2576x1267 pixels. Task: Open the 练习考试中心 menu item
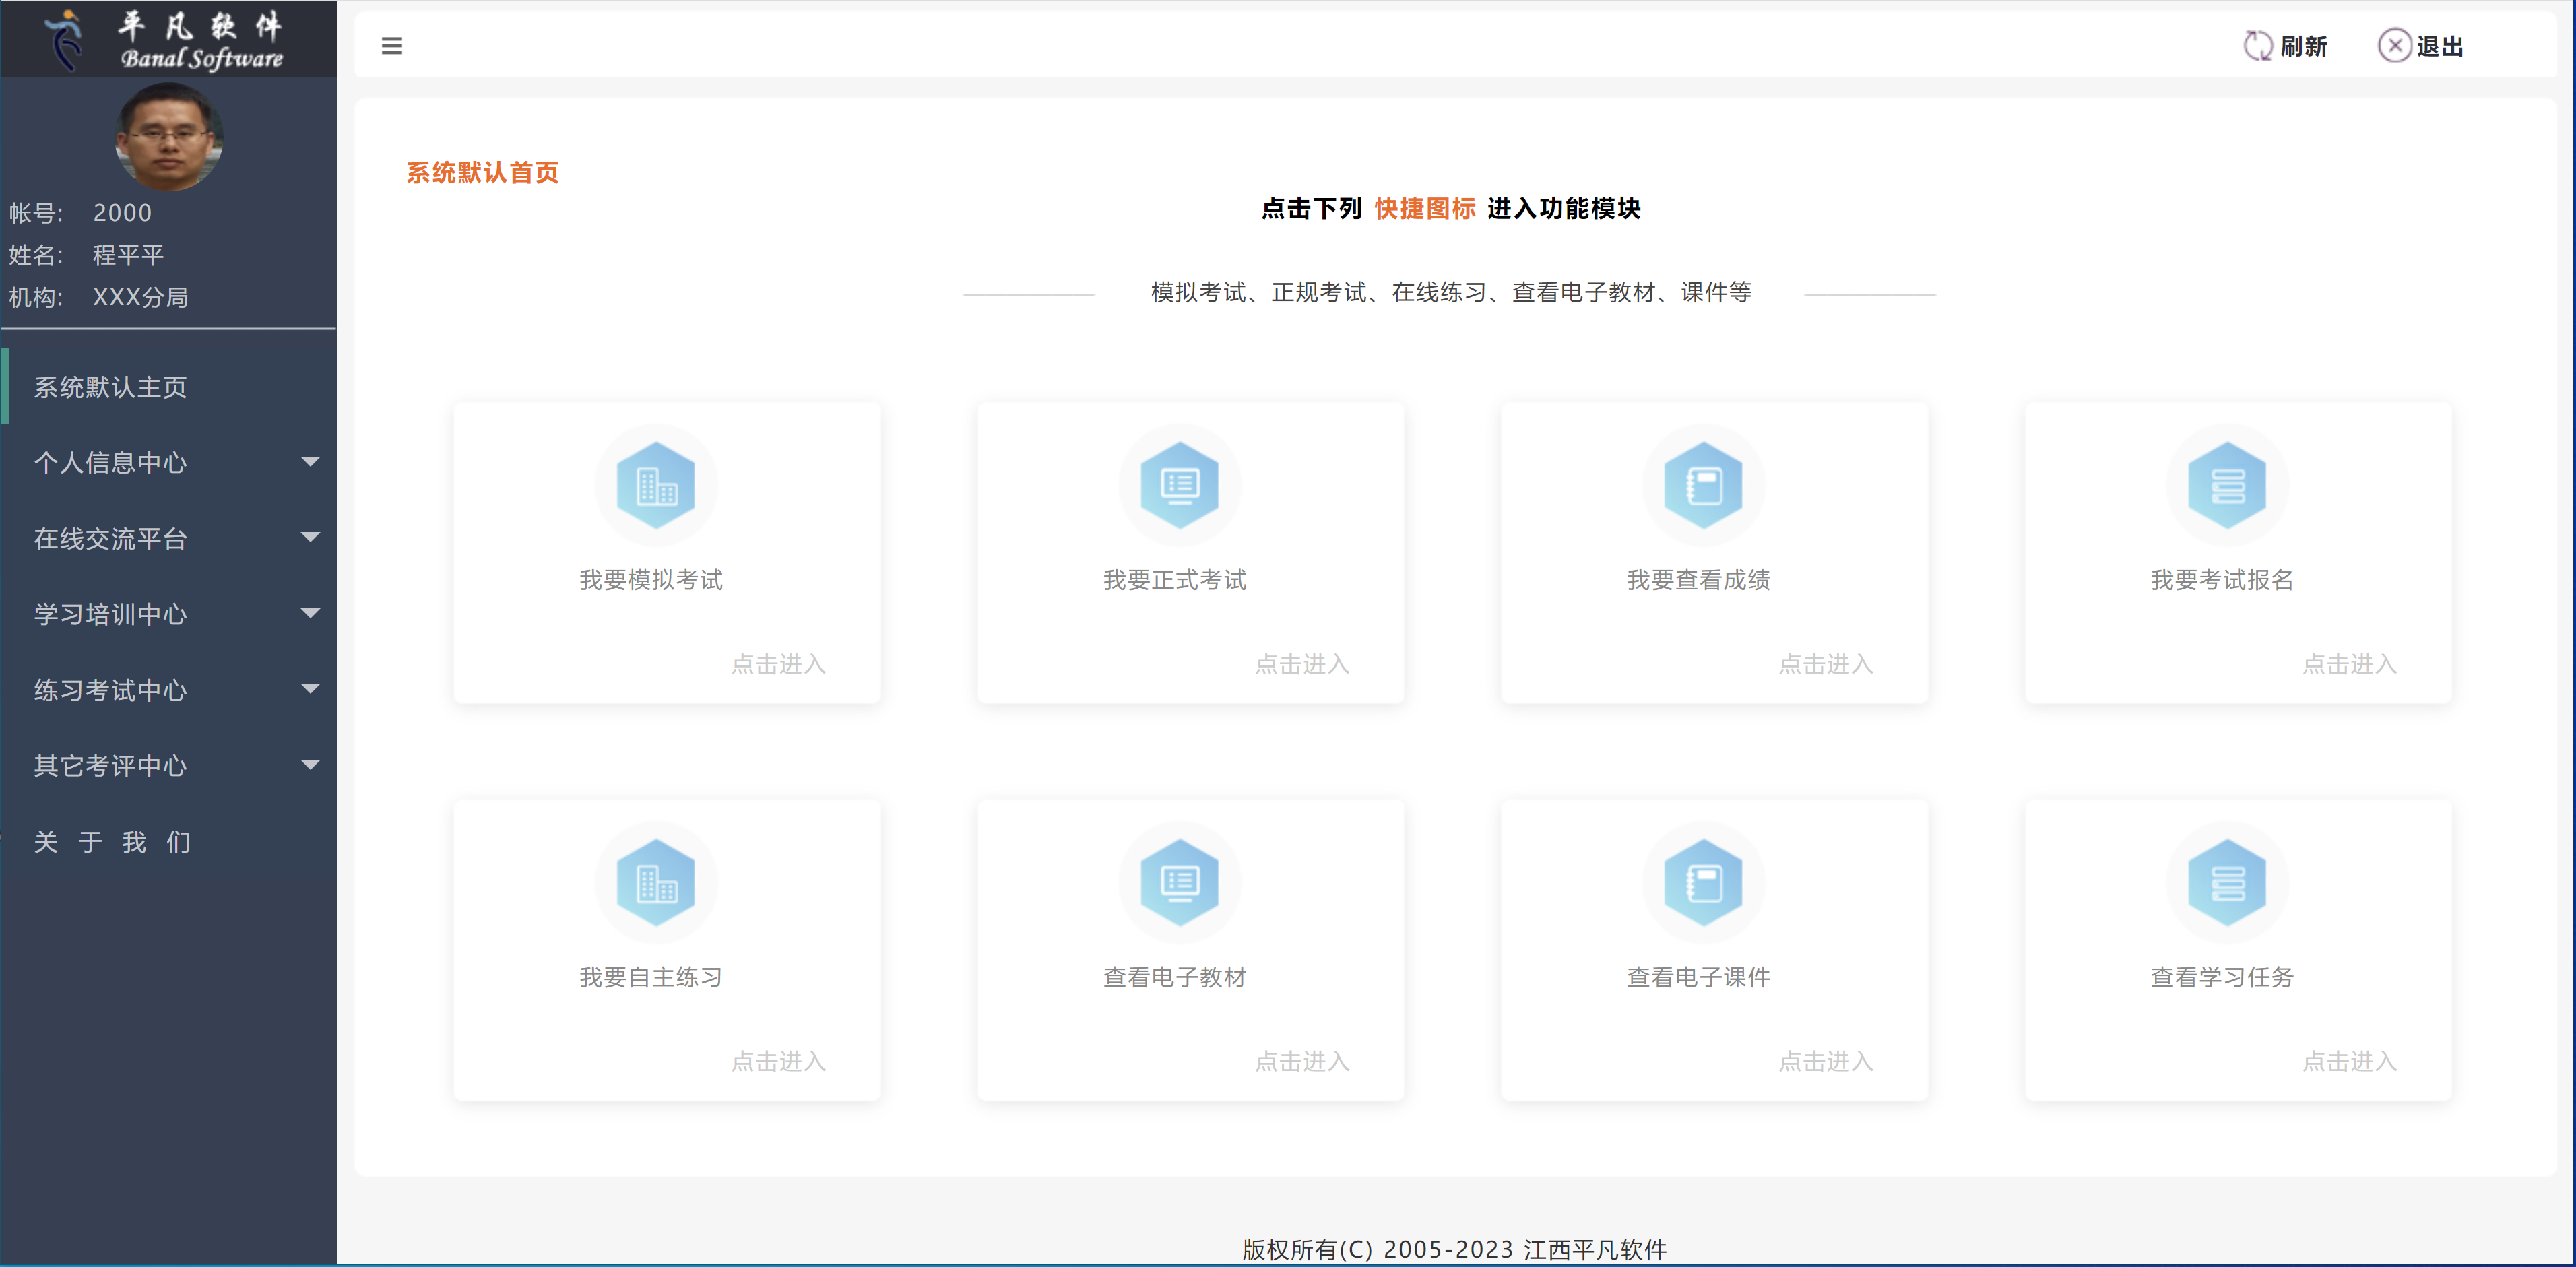[x=169, y=689]
